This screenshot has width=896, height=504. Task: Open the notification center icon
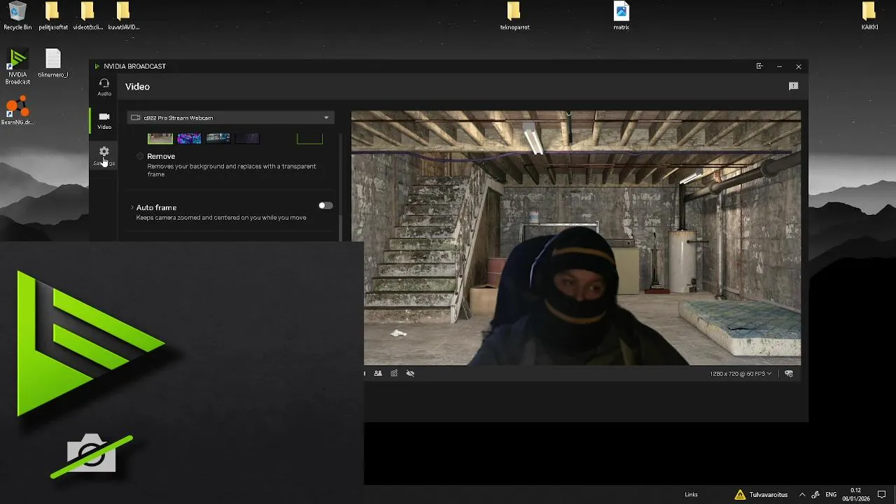pyautogui.click(x=882, y=495)
